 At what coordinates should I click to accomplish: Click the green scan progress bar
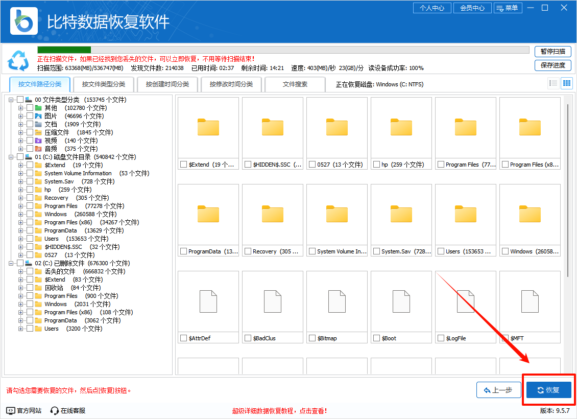pyautogui.click(x=64, y=50)
